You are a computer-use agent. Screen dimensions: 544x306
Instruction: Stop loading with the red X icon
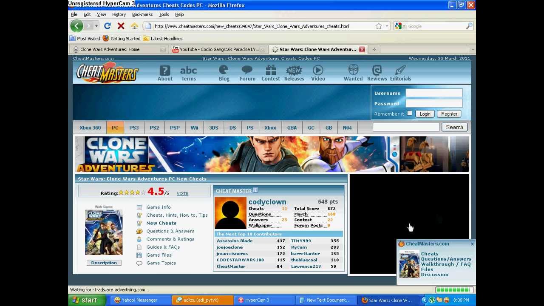click(x=121, y=26)
